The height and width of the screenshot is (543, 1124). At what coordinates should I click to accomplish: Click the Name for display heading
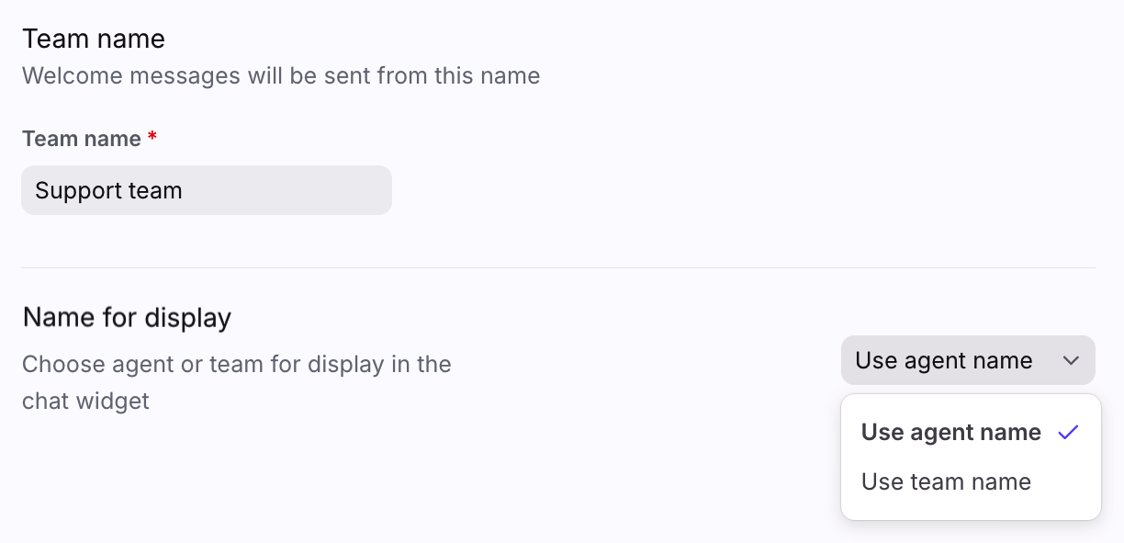click(x=127, y=318)
